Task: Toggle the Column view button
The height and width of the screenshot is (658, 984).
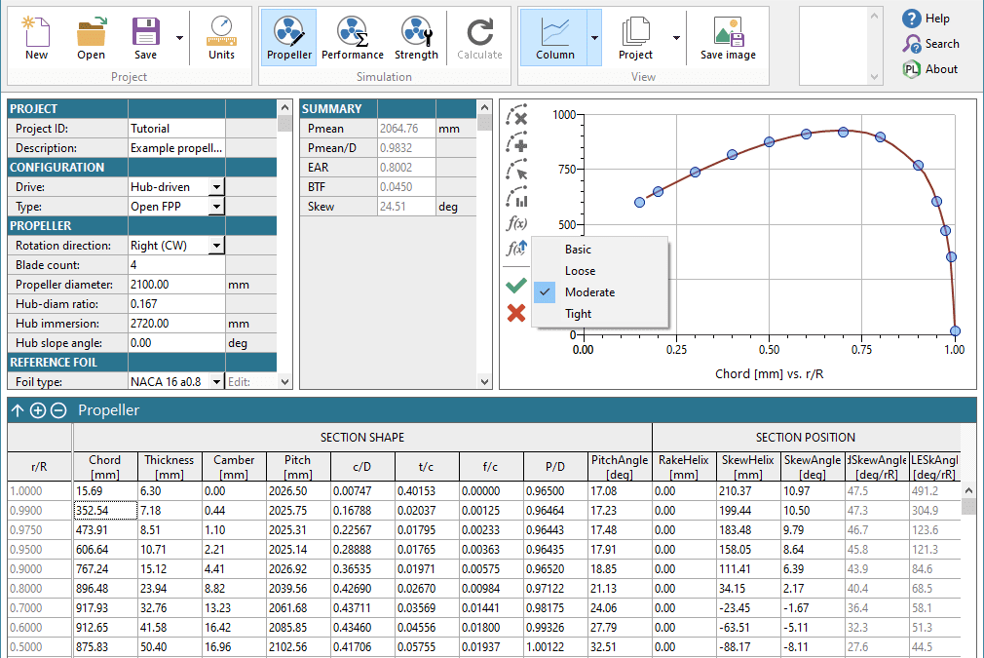Action: (554, 37)
